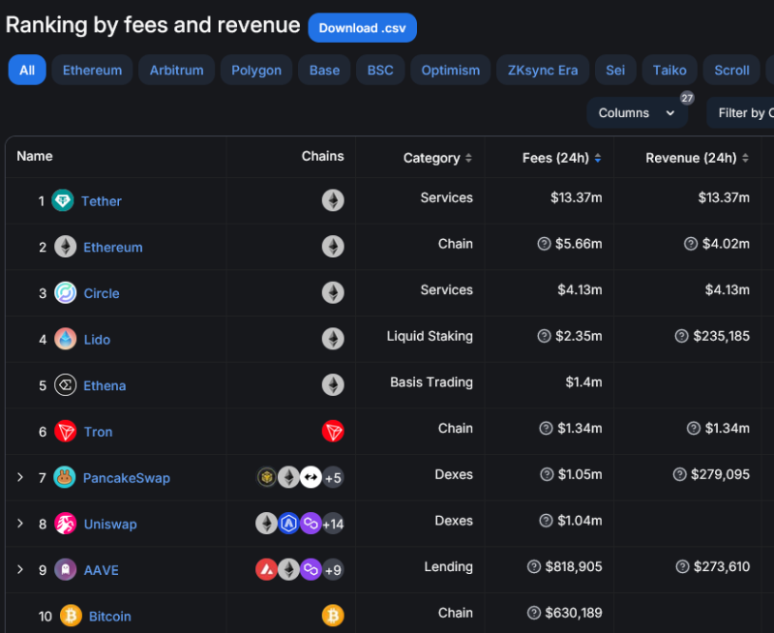The width and height of the screenshot is (774, 633).
Task: Expand the AAVE row
Action: [x=19, y=569]
